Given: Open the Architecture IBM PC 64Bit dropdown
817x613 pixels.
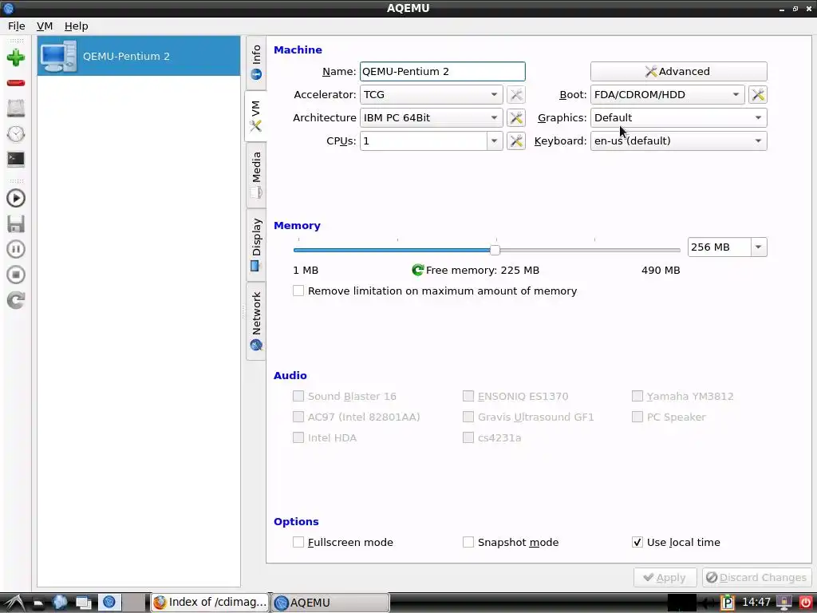Looking at the screenshot, I should (431, 118).
